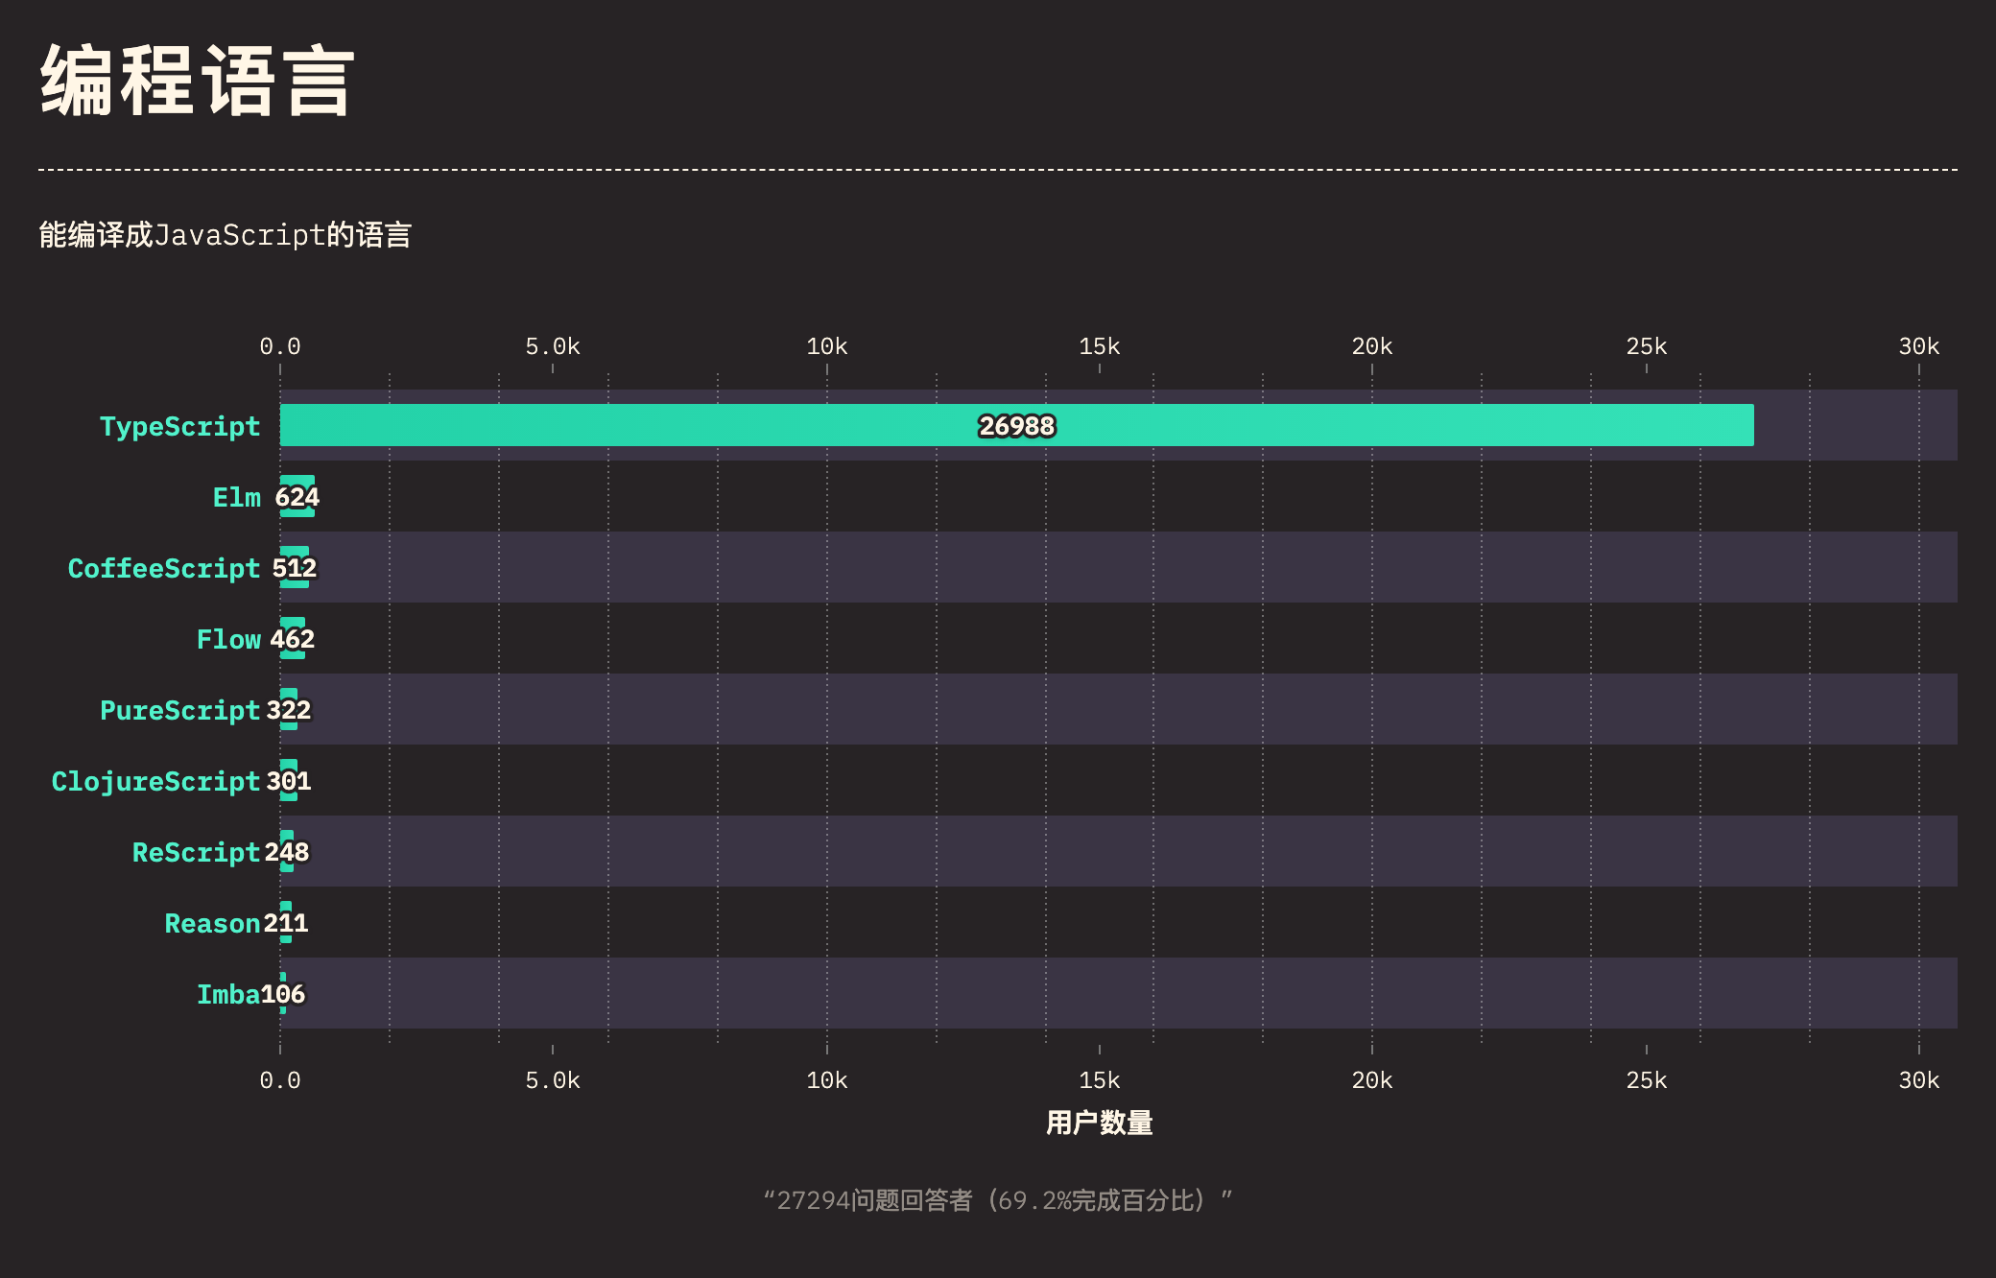This screenshot has height=1278, width=1996.
Task: Click the PureScript bar showing 322
Action: (289, 710)
